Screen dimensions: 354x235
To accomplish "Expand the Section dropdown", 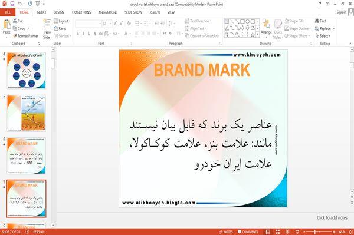I will (63, 36).
